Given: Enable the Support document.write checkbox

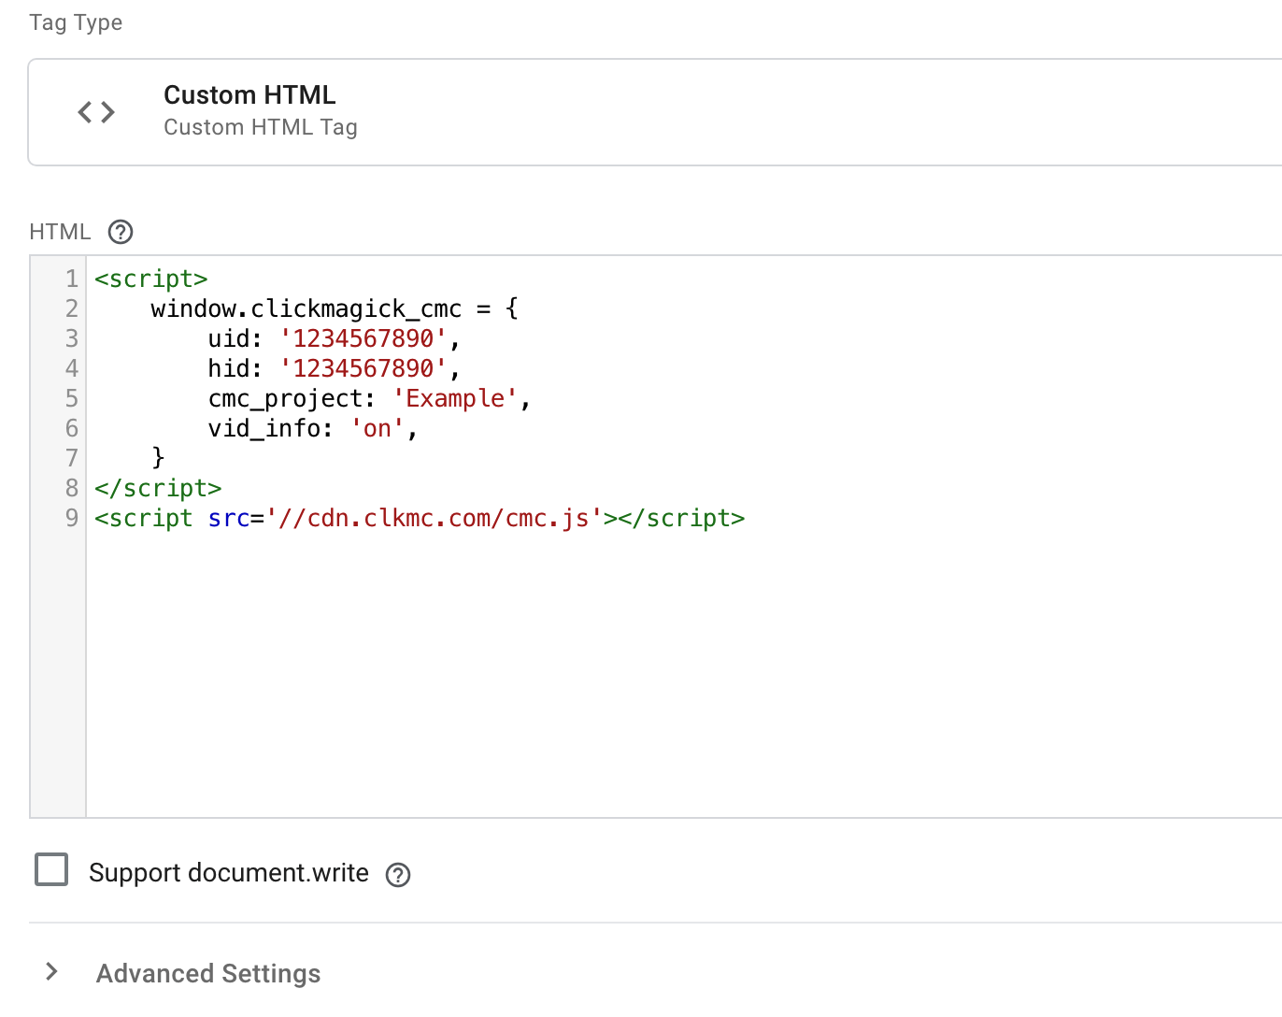Looking at the screenshot, I should [51, 869].
